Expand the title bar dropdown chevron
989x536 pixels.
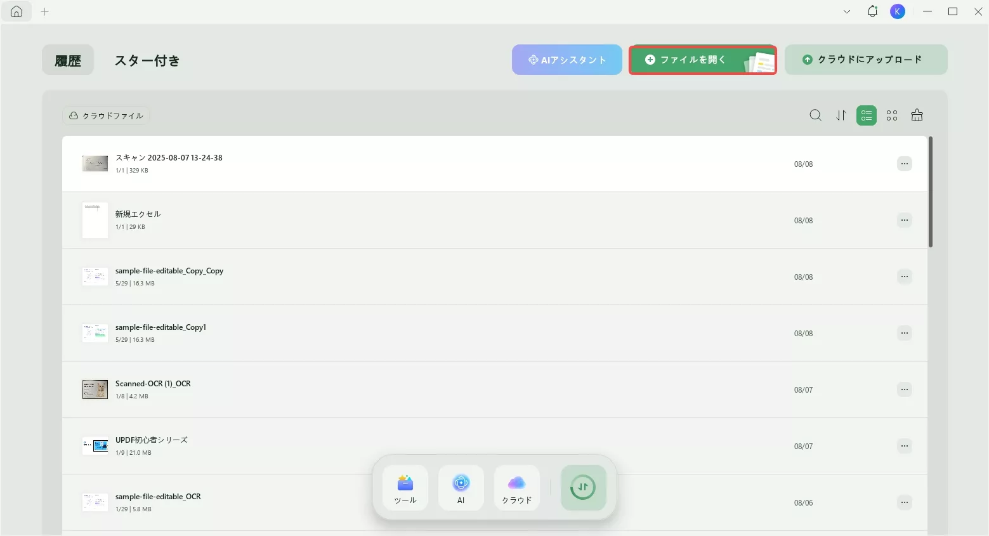point(847,11)
